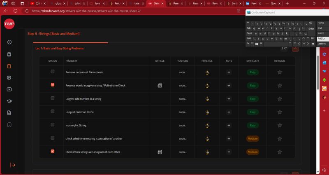Uncheck Reverse words in a given string
The image size is (329, 175).
(x=52, y=85)
